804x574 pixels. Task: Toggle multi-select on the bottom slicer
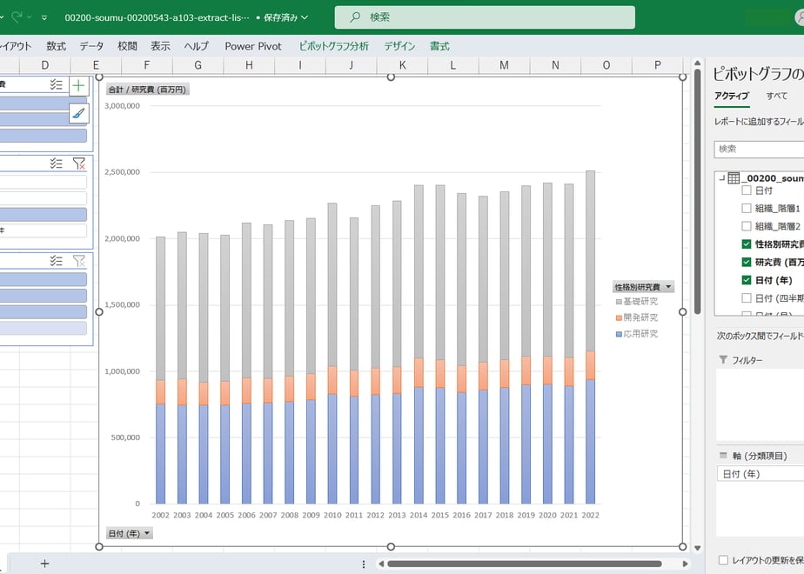[57, 261]
